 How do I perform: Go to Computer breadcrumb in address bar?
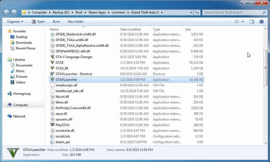point(39,12)
